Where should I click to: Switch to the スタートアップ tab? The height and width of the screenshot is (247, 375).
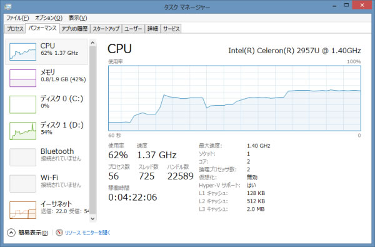106,29
